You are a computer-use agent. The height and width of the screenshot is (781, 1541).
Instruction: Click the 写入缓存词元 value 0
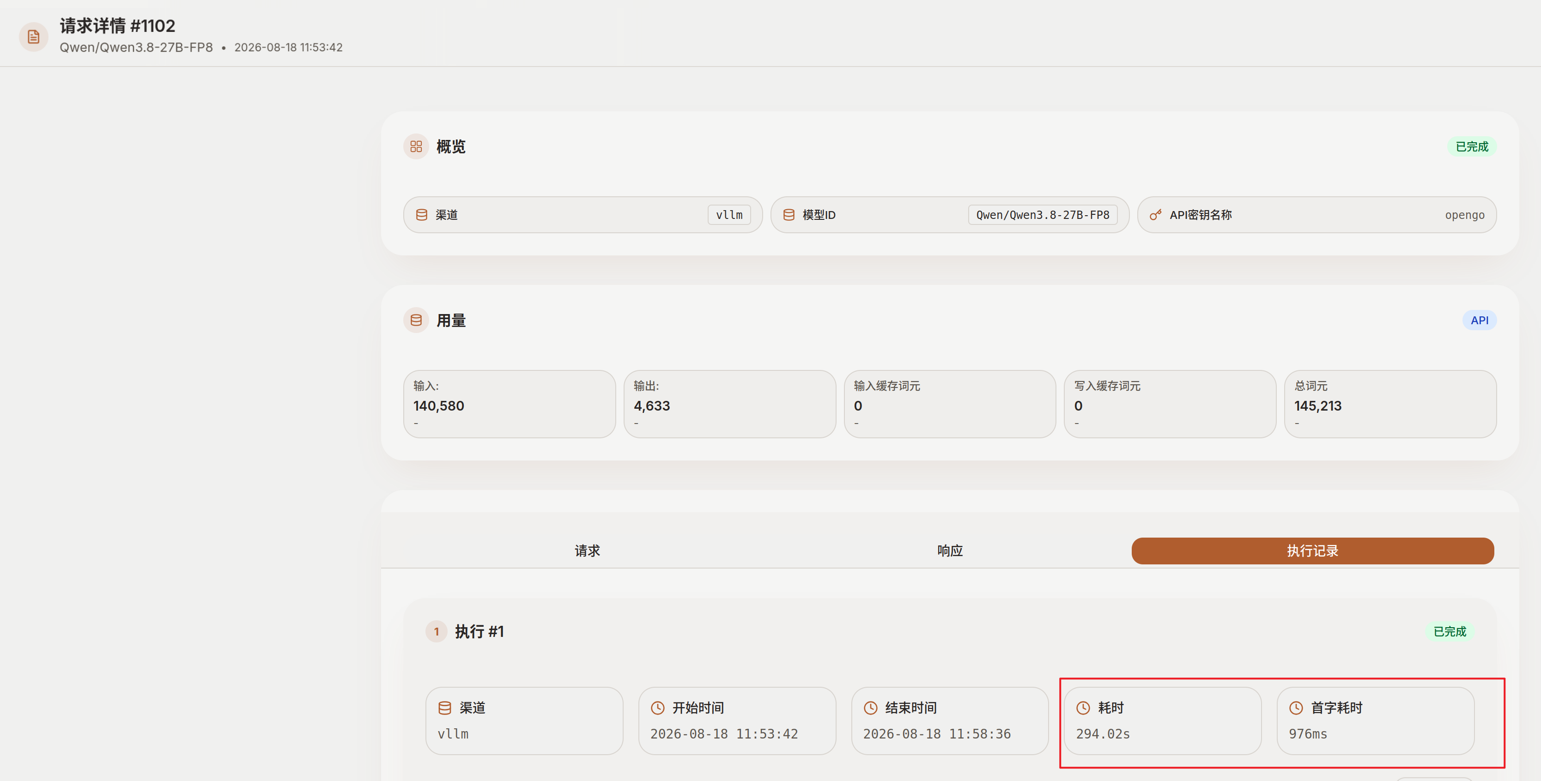pyautogui.click(x=1078, y=406)
